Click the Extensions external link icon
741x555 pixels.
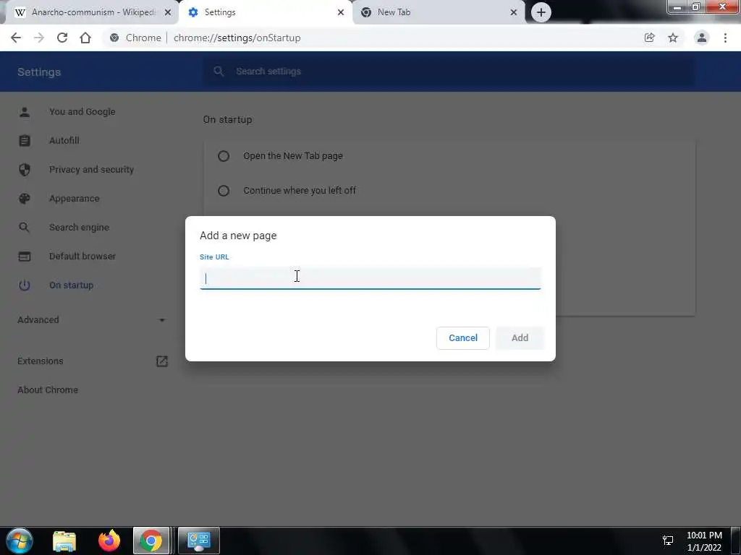(x=162, y=361)
